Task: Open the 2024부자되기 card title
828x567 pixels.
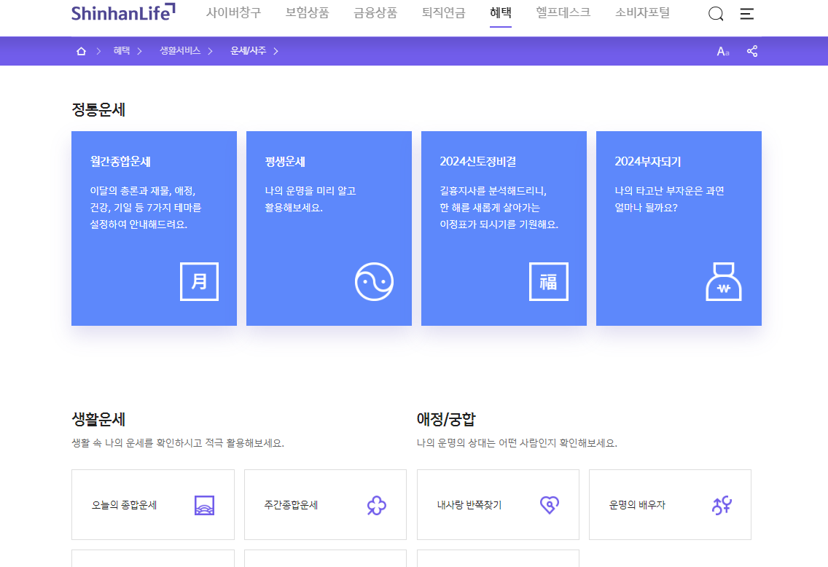Action: [648, 162]
